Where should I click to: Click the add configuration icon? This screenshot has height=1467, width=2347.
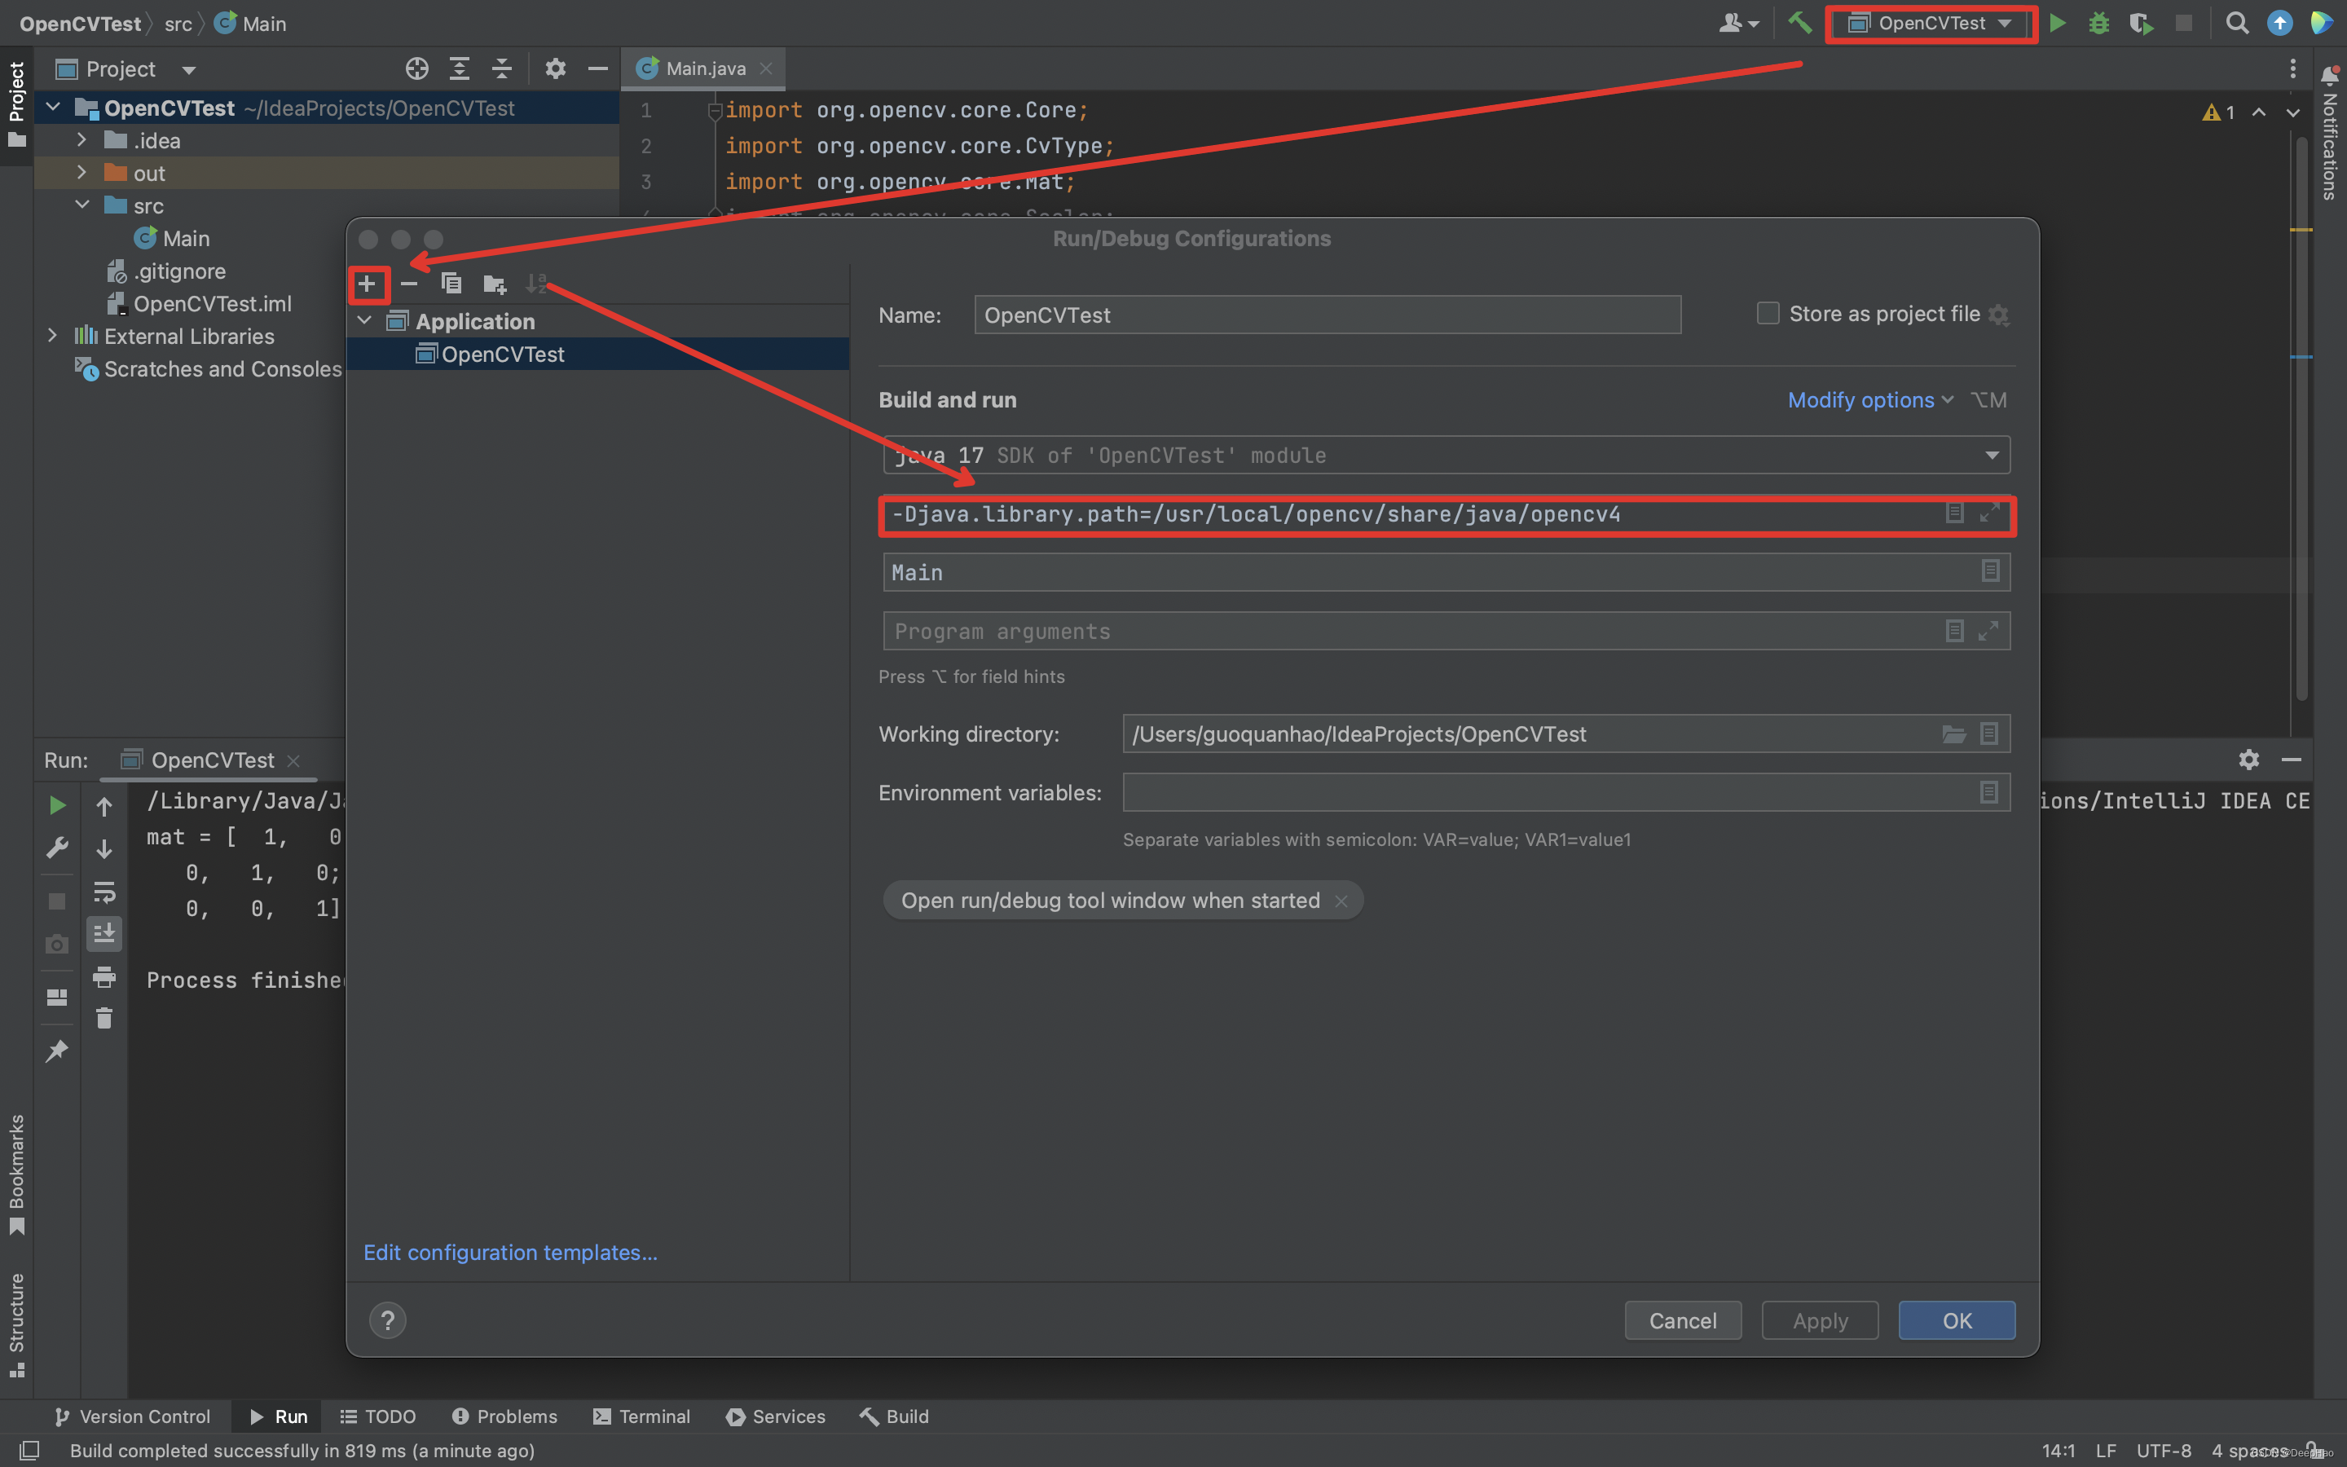[x=368, y=284]
